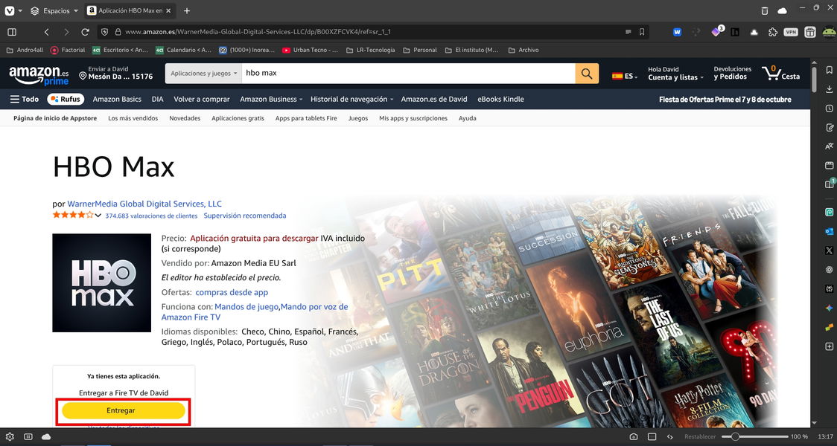Open WarnerMedia Global Digital Services link
This screenshot has width=837, height=446.
(x=144, y=204)
